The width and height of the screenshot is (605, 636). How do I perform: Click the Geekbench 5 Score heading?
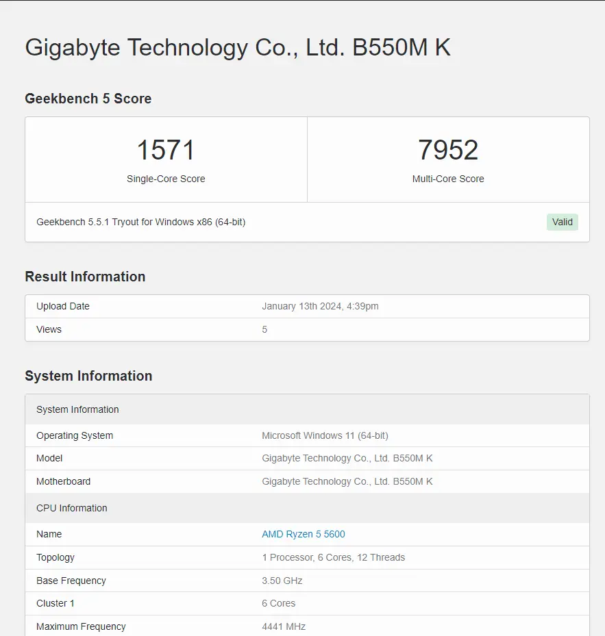(x=88, y=99)
